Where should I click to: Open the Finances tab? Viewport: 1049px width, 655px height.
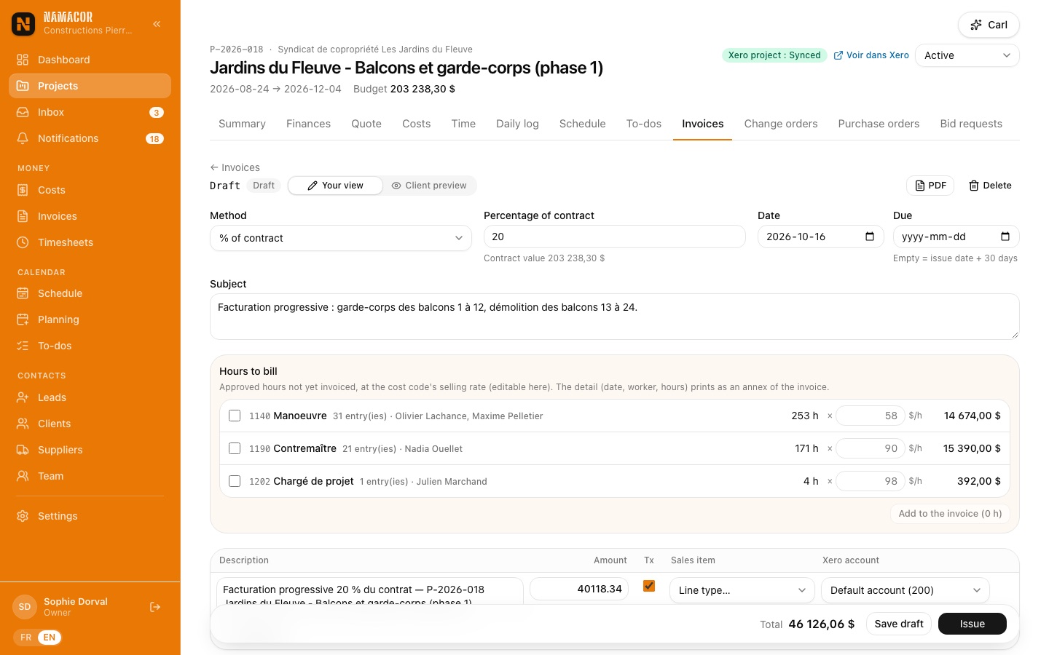[308, 124]
